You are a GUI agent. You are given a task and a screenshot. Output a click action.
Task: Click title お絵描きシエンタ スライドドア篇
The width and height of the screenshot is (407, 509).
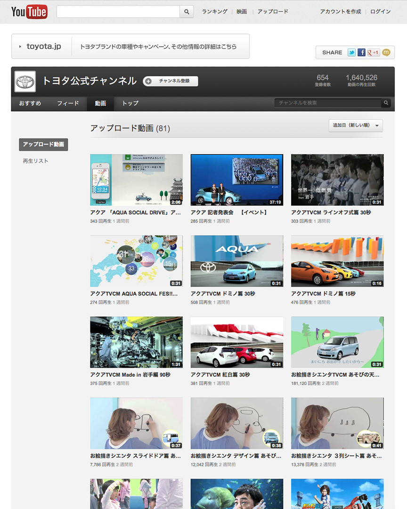click(135, 456)
